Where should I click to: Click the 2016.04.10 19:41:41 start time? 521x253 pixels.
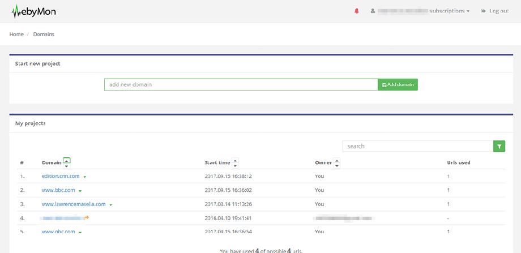click(x=228, y=218)
